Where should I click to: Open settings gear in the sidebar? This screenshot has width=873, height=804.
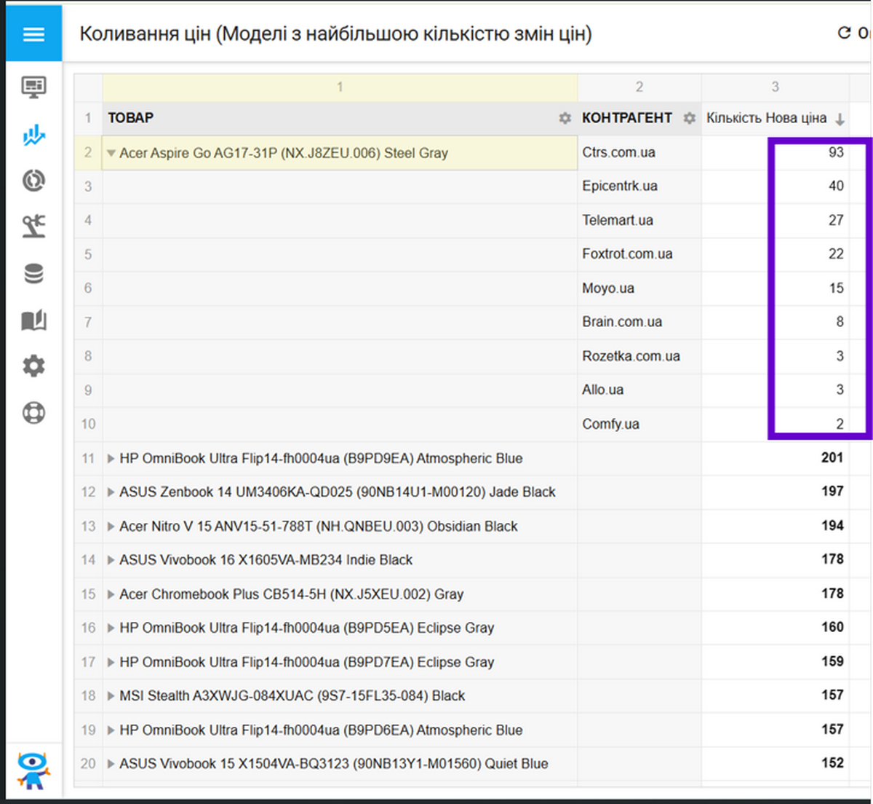[x=33, y=366]
